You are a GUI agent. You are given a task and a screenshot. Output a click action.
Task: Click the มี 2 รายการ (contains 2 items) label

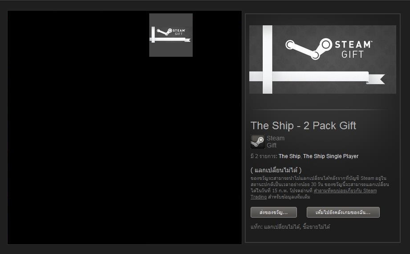(264, 156)
